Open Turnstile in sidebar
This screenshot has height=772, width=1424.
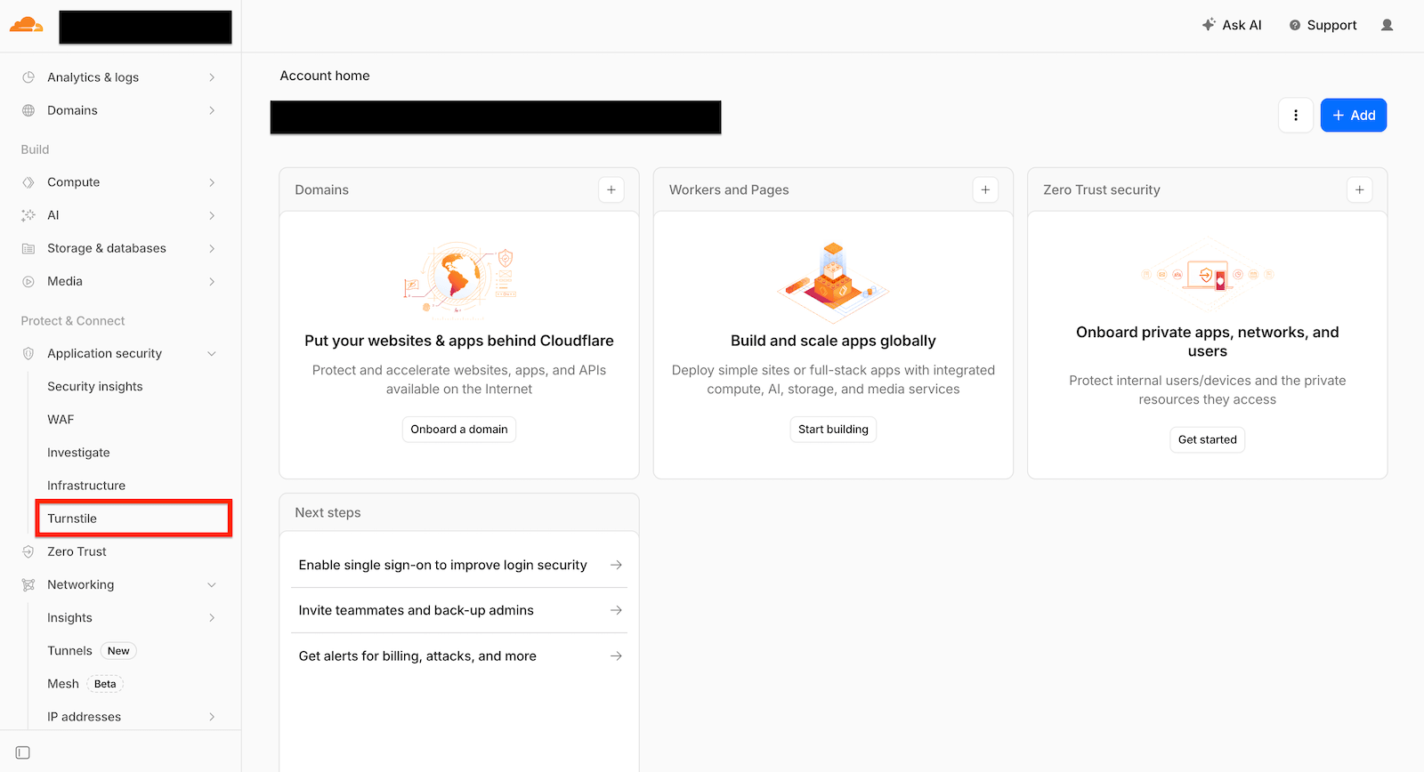pos(72,519)
